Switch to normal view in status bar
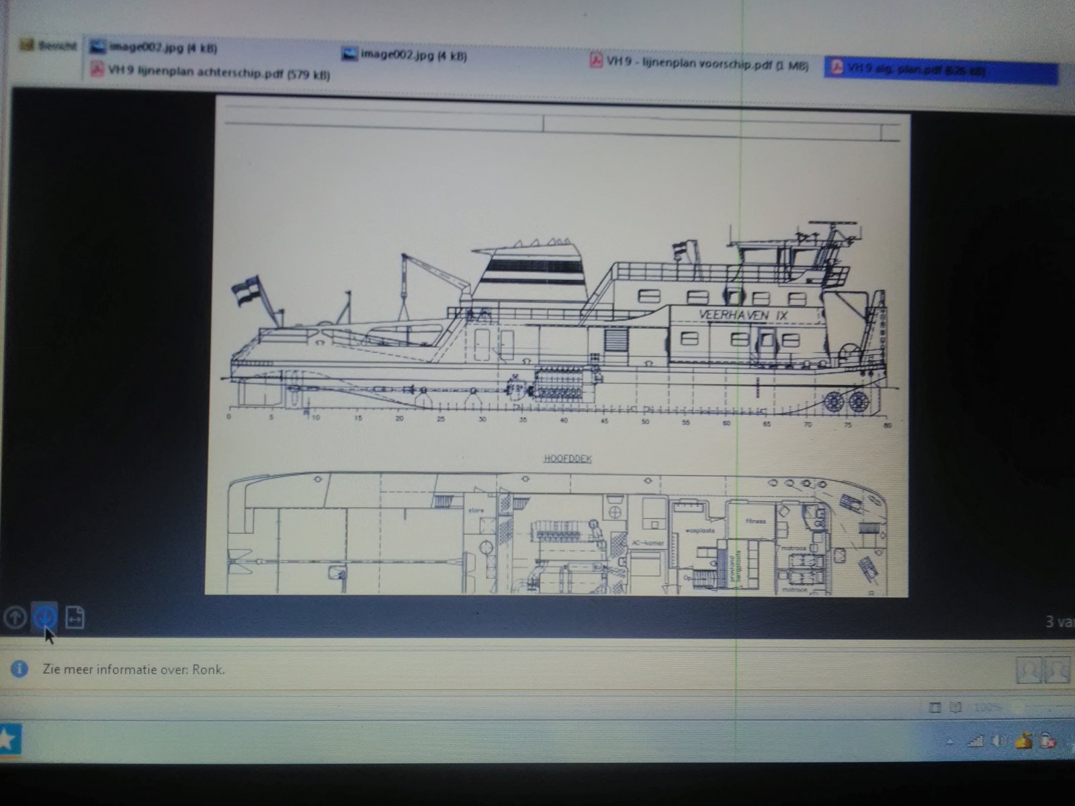This screenshot has width=1075, height=806. (935, 707)
